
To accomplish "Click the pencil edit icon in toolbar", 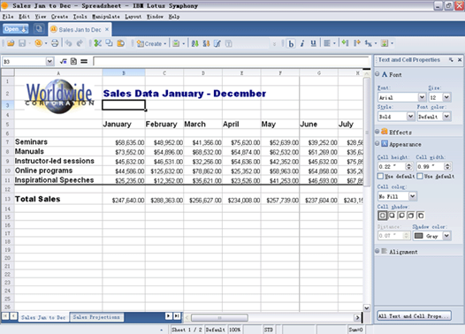I will click(x=217, y=44).
